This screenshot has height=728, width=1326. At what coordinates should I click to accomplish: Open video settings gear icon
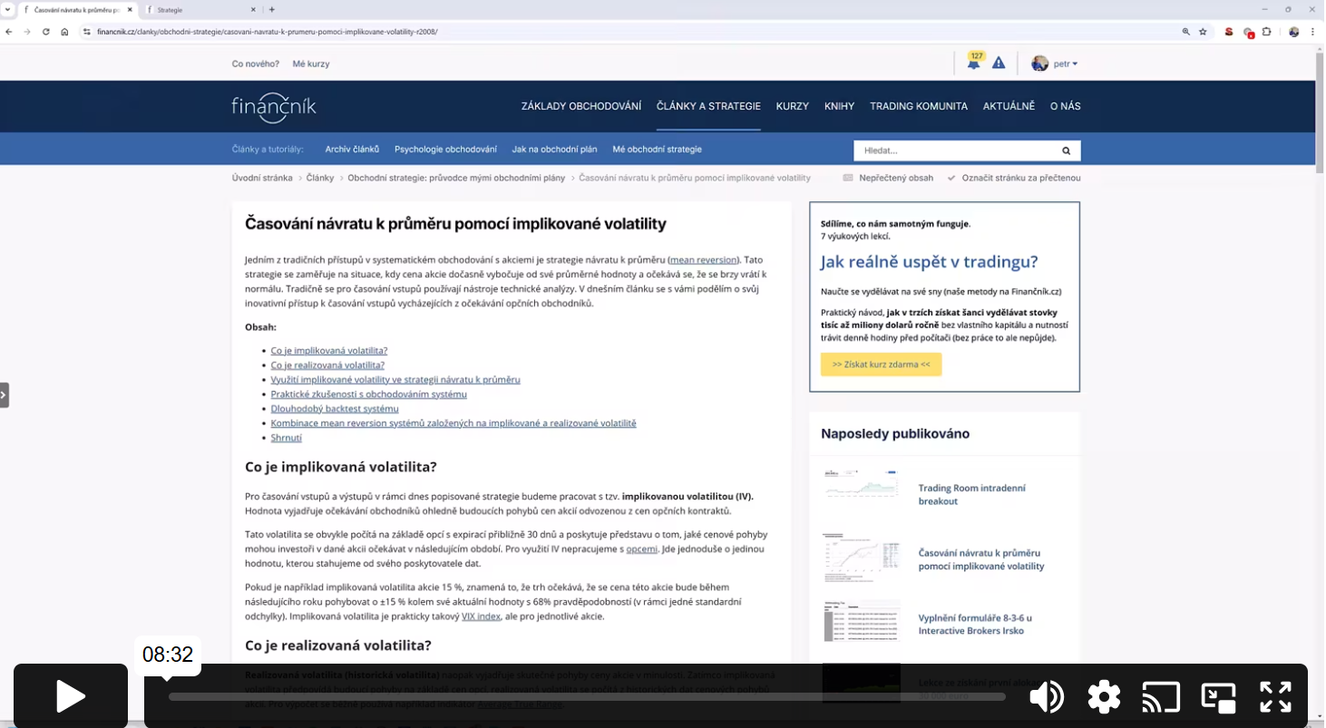coord(1104,696)
